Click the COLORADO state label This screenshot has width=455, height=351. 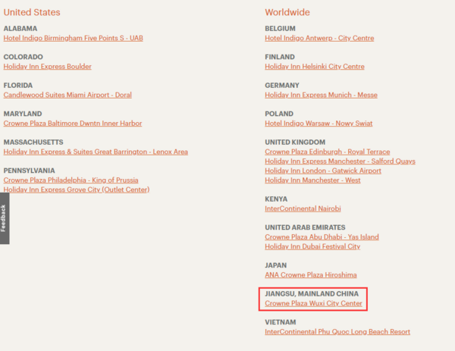(x=24, y=57)
